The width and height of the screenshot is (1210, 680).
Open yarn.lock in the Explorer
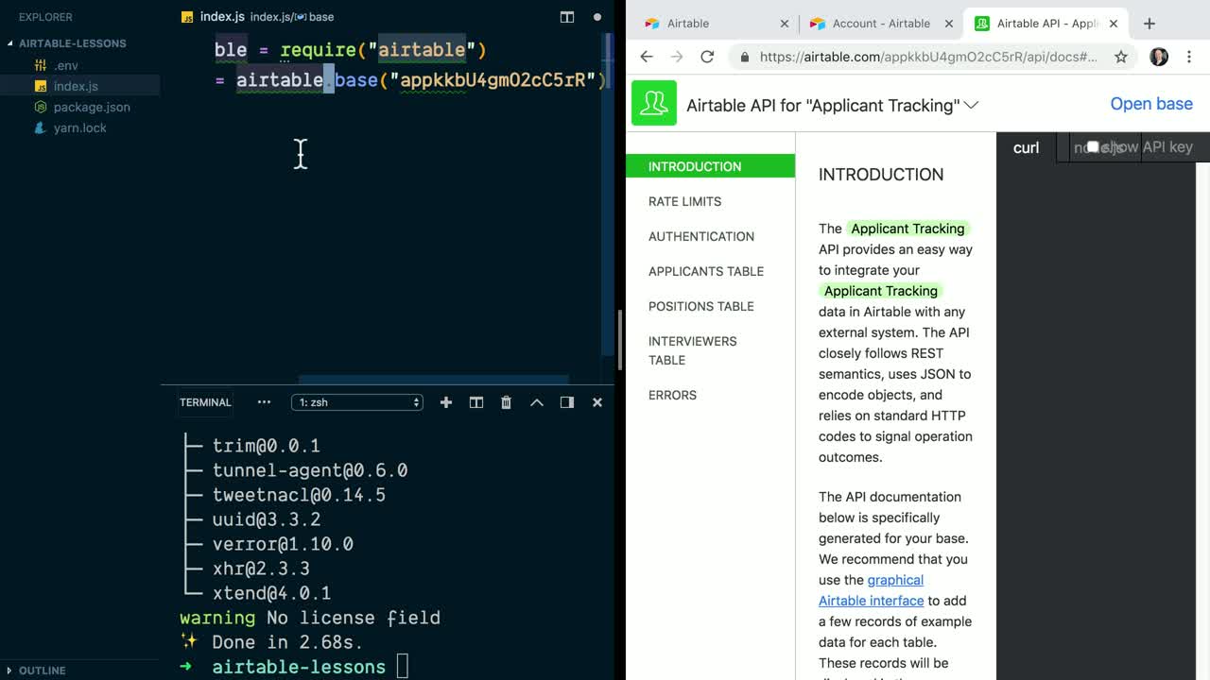(79, 127)
